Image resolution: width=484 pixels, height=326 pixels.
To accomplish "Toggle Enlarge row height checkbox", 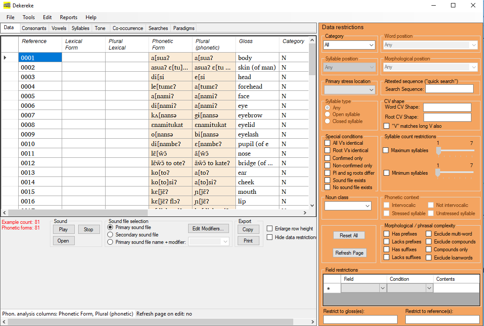I will click(x=270, y=229).
